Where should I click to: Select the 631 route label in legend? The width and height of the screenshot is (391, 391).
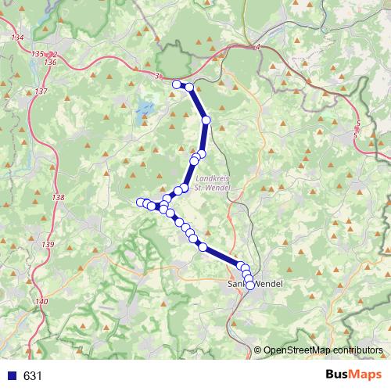pyautogui.click(x=32, y=375)
